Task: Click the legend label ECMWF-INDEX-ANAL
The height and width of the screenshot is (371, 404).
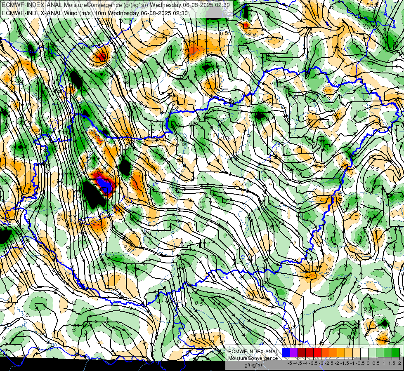Action: [253, 352]
